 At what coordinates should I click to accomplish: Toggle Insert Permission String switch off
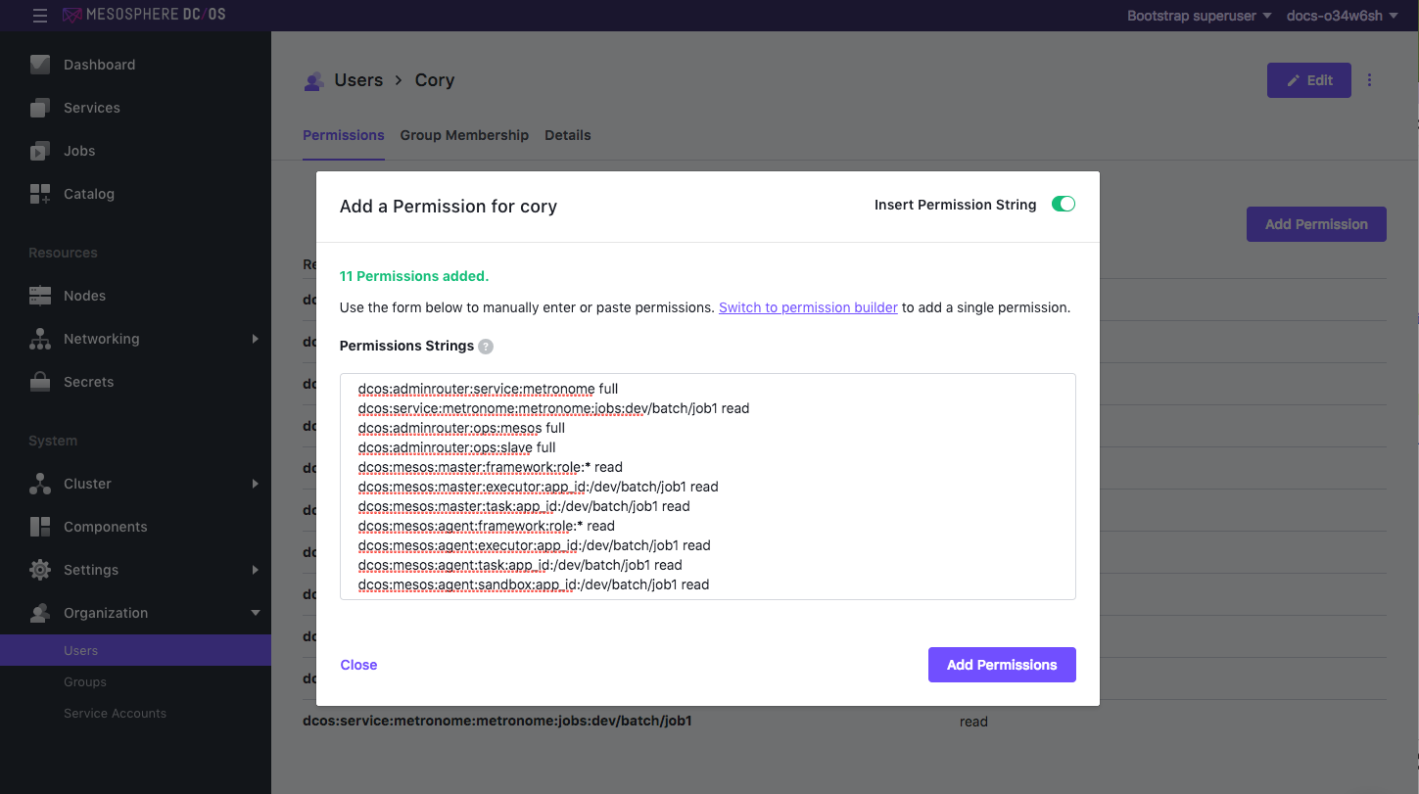1064,204
